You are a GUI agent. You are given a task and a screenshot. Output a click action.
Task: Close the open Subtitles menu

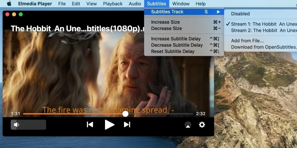pos(157,4)
